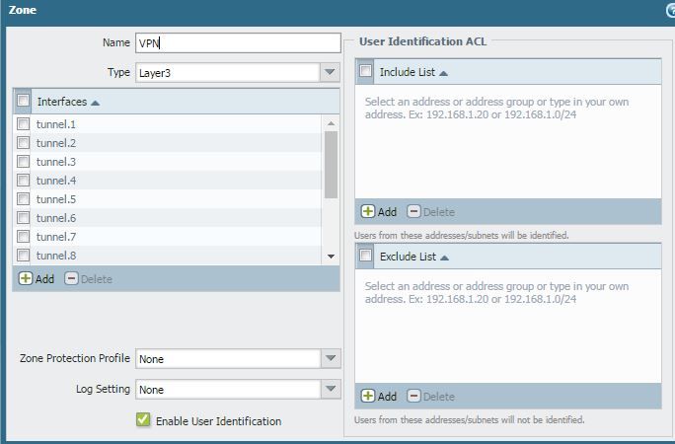
Task: Click the Delete icon under Exclude List
Action: (414, 397)
